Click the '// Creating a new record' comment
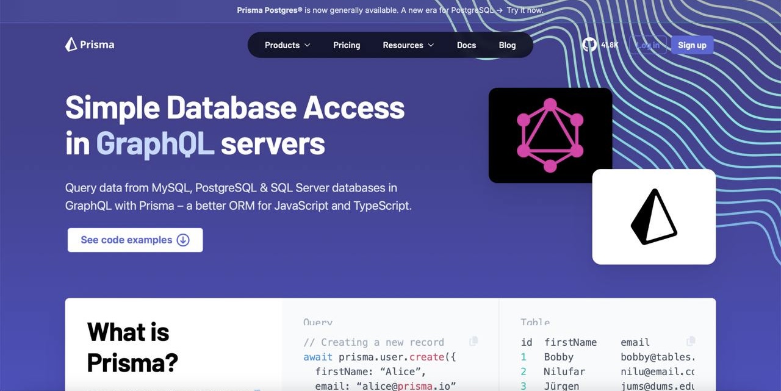Image resolution: width=781 pixels, height=391 pixels. point(374,342)
